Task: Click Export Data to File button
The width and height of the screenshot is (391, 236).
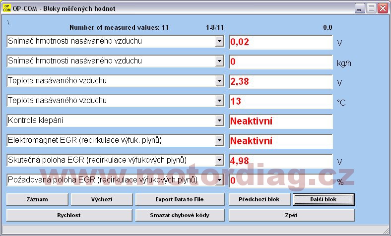Action: 180,199
